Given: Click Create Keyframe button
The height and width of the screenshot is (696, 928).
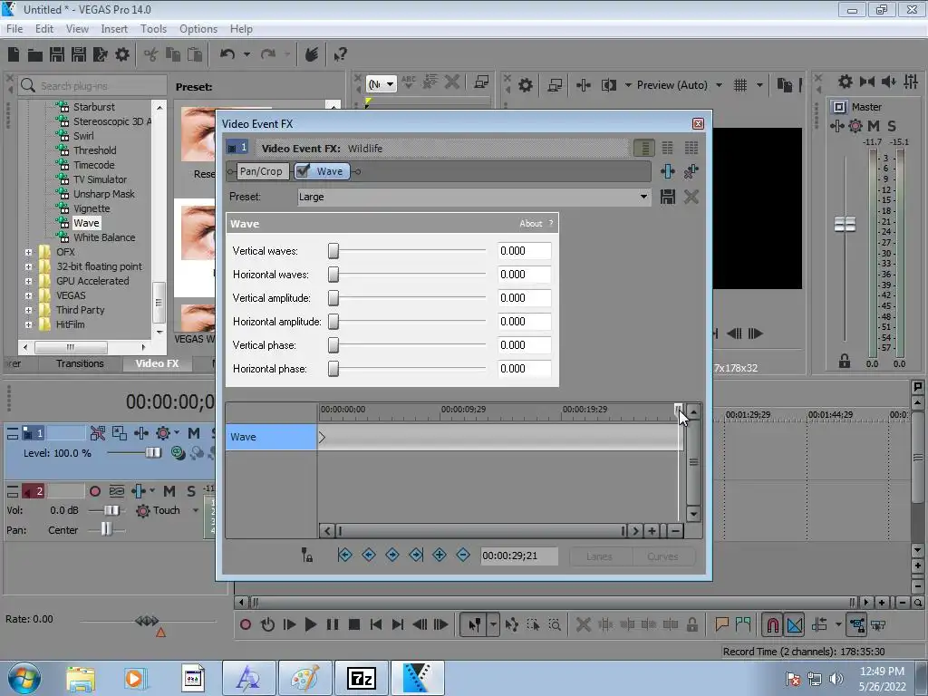Looking at the screenshot, I should [x=440, y=555].
